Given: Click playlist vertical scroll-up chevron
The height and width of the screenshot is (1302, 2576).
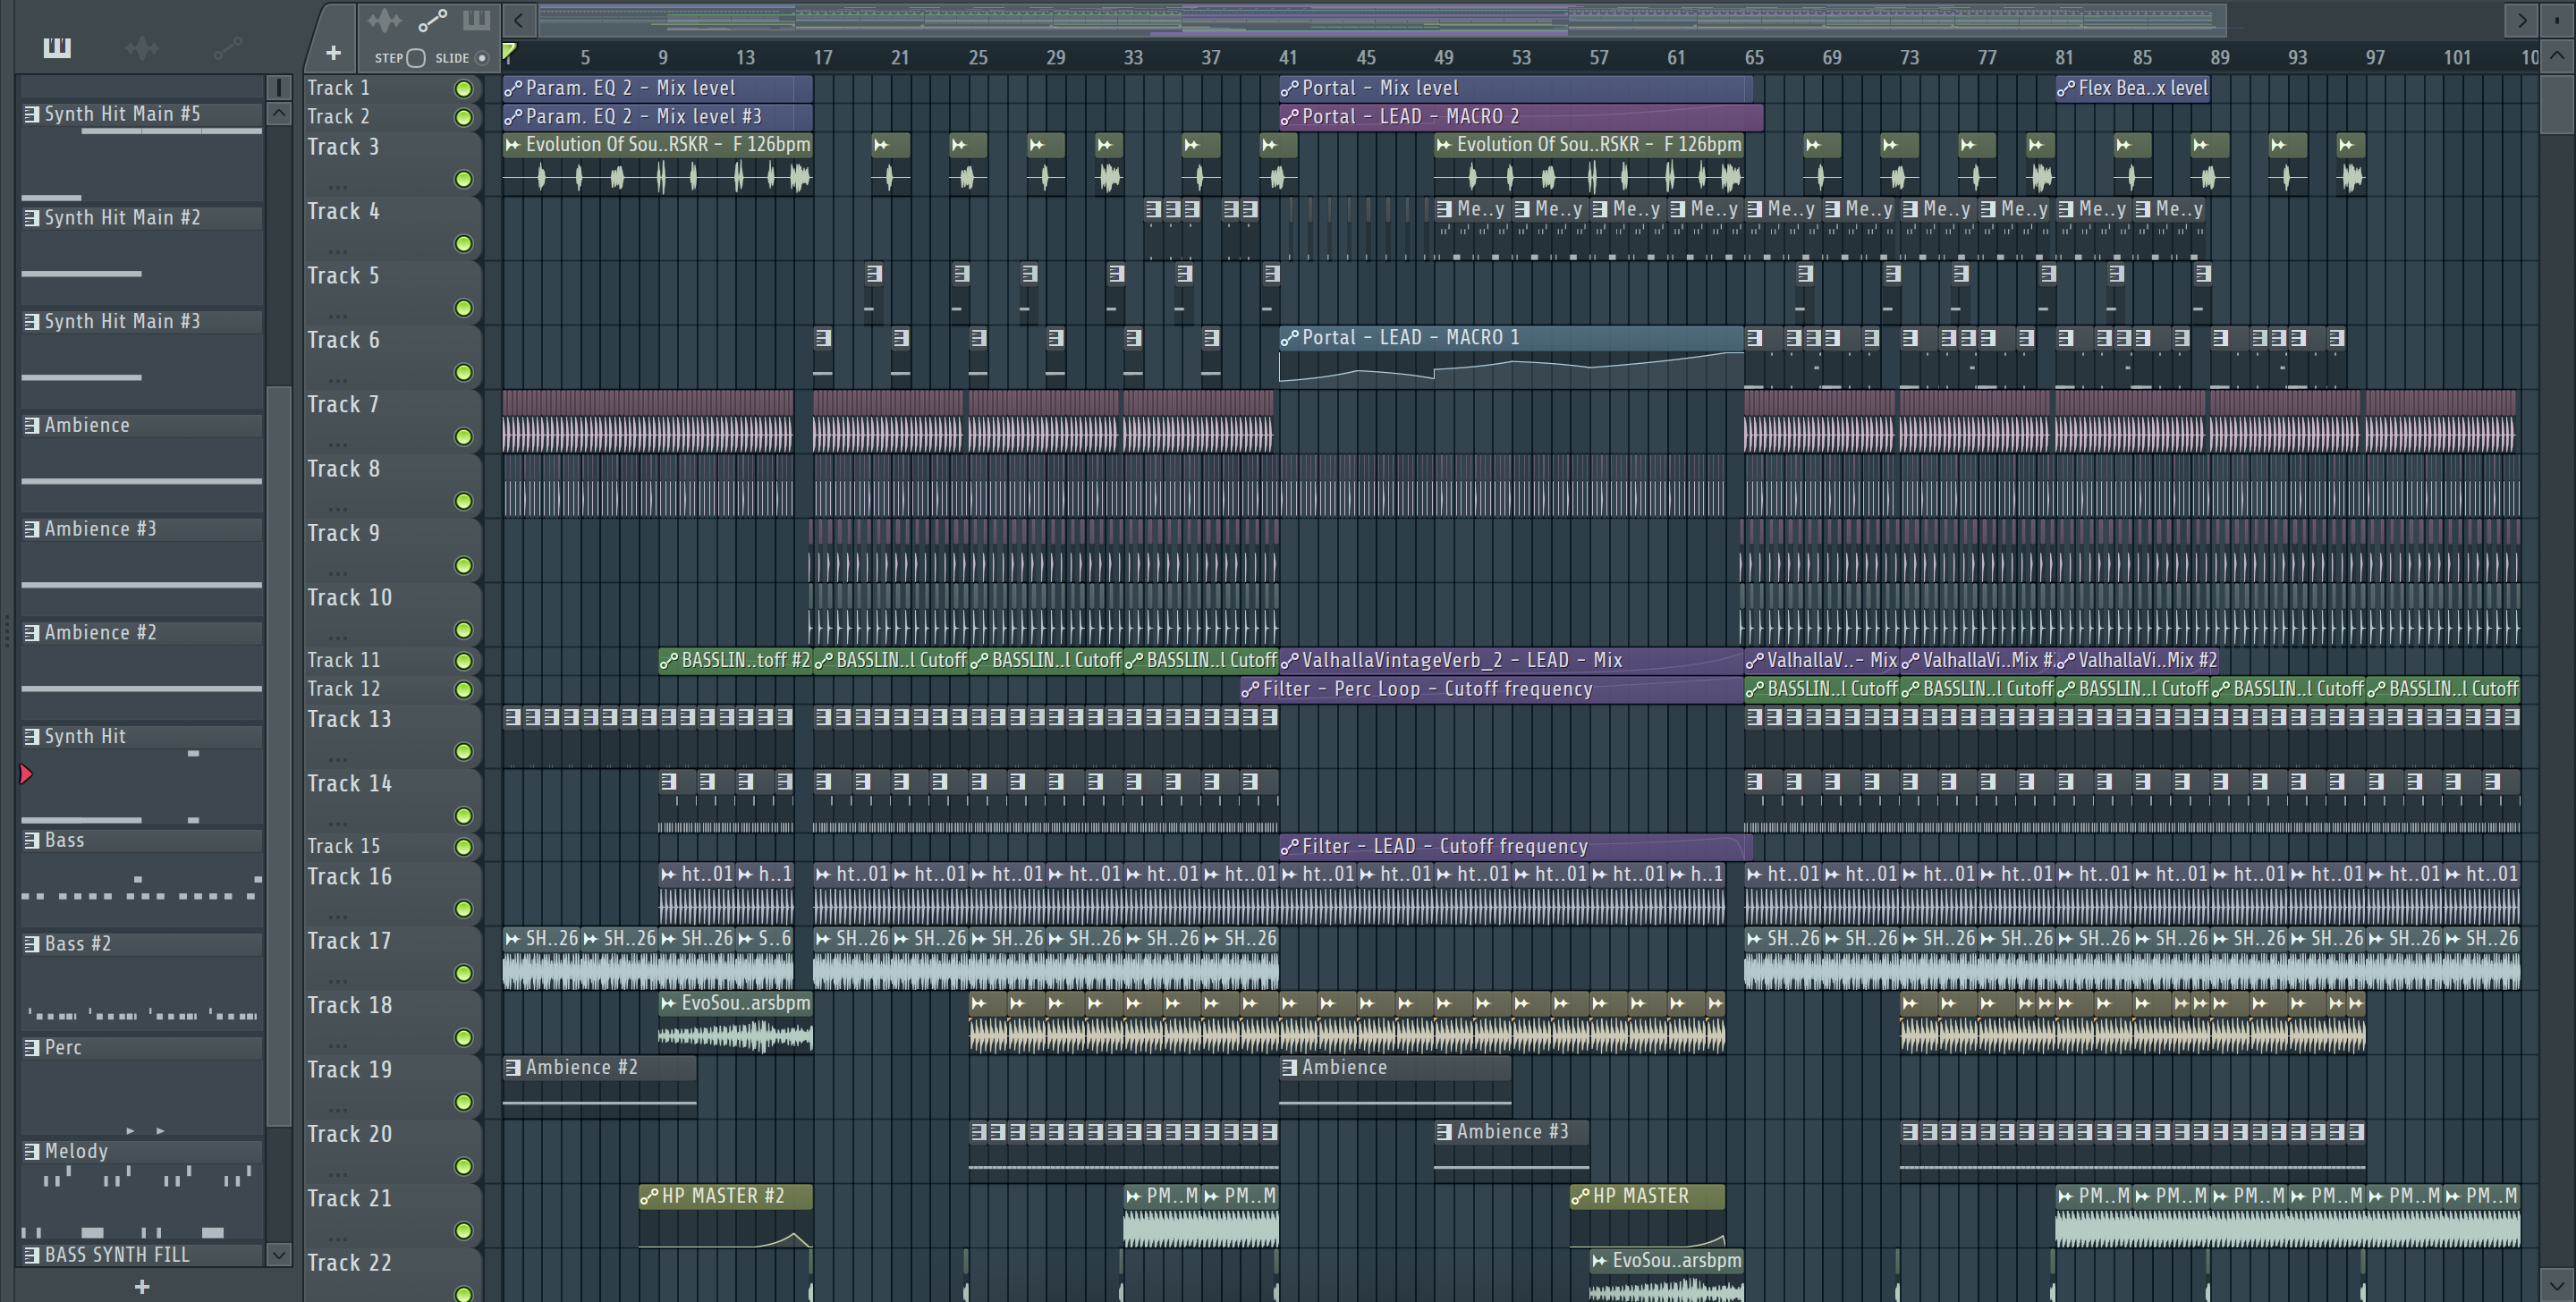Looking at the screenshot, I should tap(2557, 56).
